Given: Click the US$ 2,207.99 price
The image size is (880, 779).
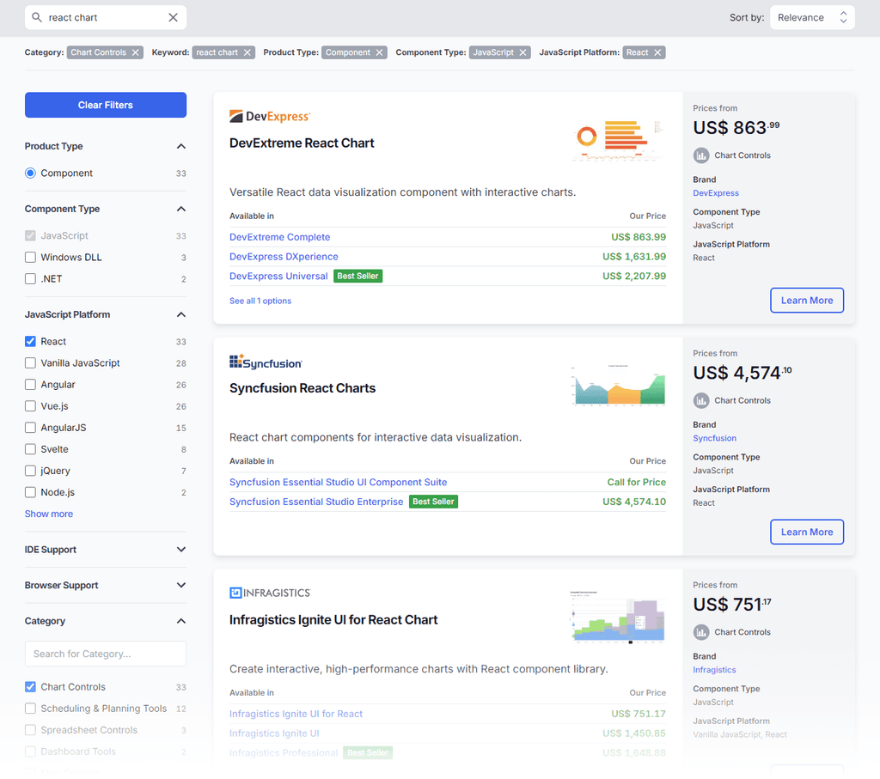Looking at the screenshot, I should pos(634,277).
